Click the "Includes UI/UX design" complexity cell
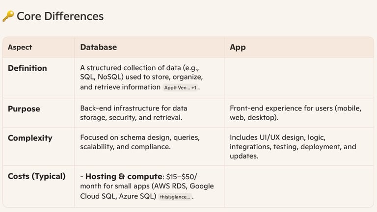Viewport: 377px width, 212px height. click(293, 146)
